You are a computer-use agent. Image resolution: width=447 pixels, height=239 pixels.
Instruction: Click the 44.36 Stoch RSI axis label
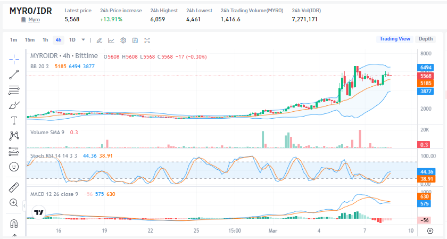(x=426, y=172)
